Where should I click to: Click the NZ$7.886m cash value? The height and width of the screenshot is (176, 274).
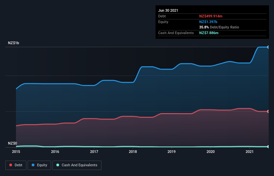(x=209, y=33)
